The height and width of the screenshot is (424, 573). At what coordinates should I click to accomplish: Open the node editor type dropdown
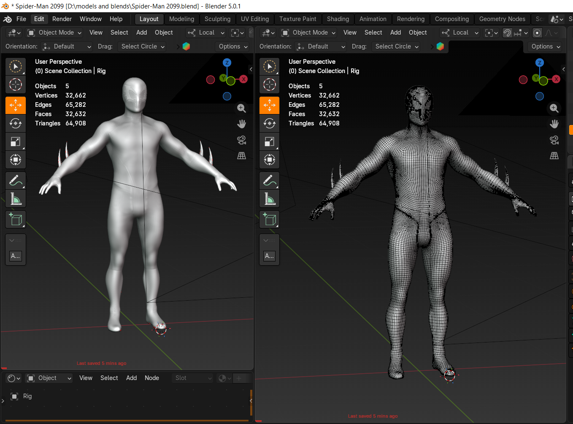tap(14, 378)
